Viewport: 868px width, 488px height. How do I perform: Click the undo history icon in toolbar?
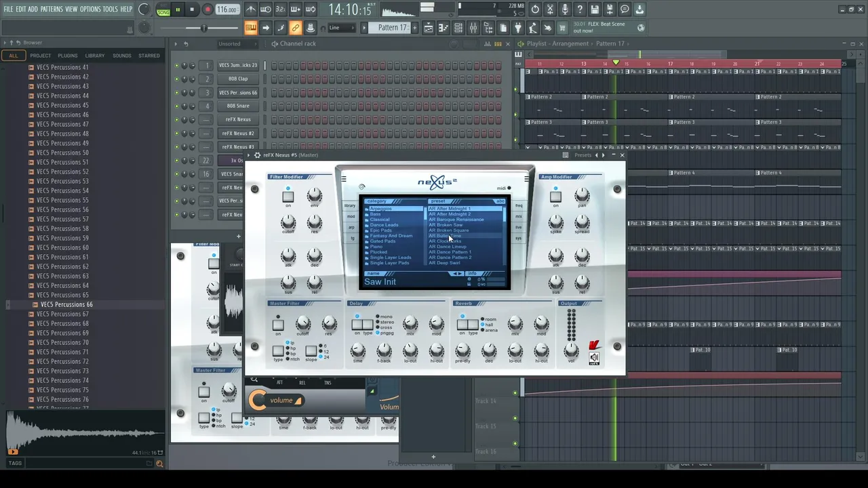535,9
